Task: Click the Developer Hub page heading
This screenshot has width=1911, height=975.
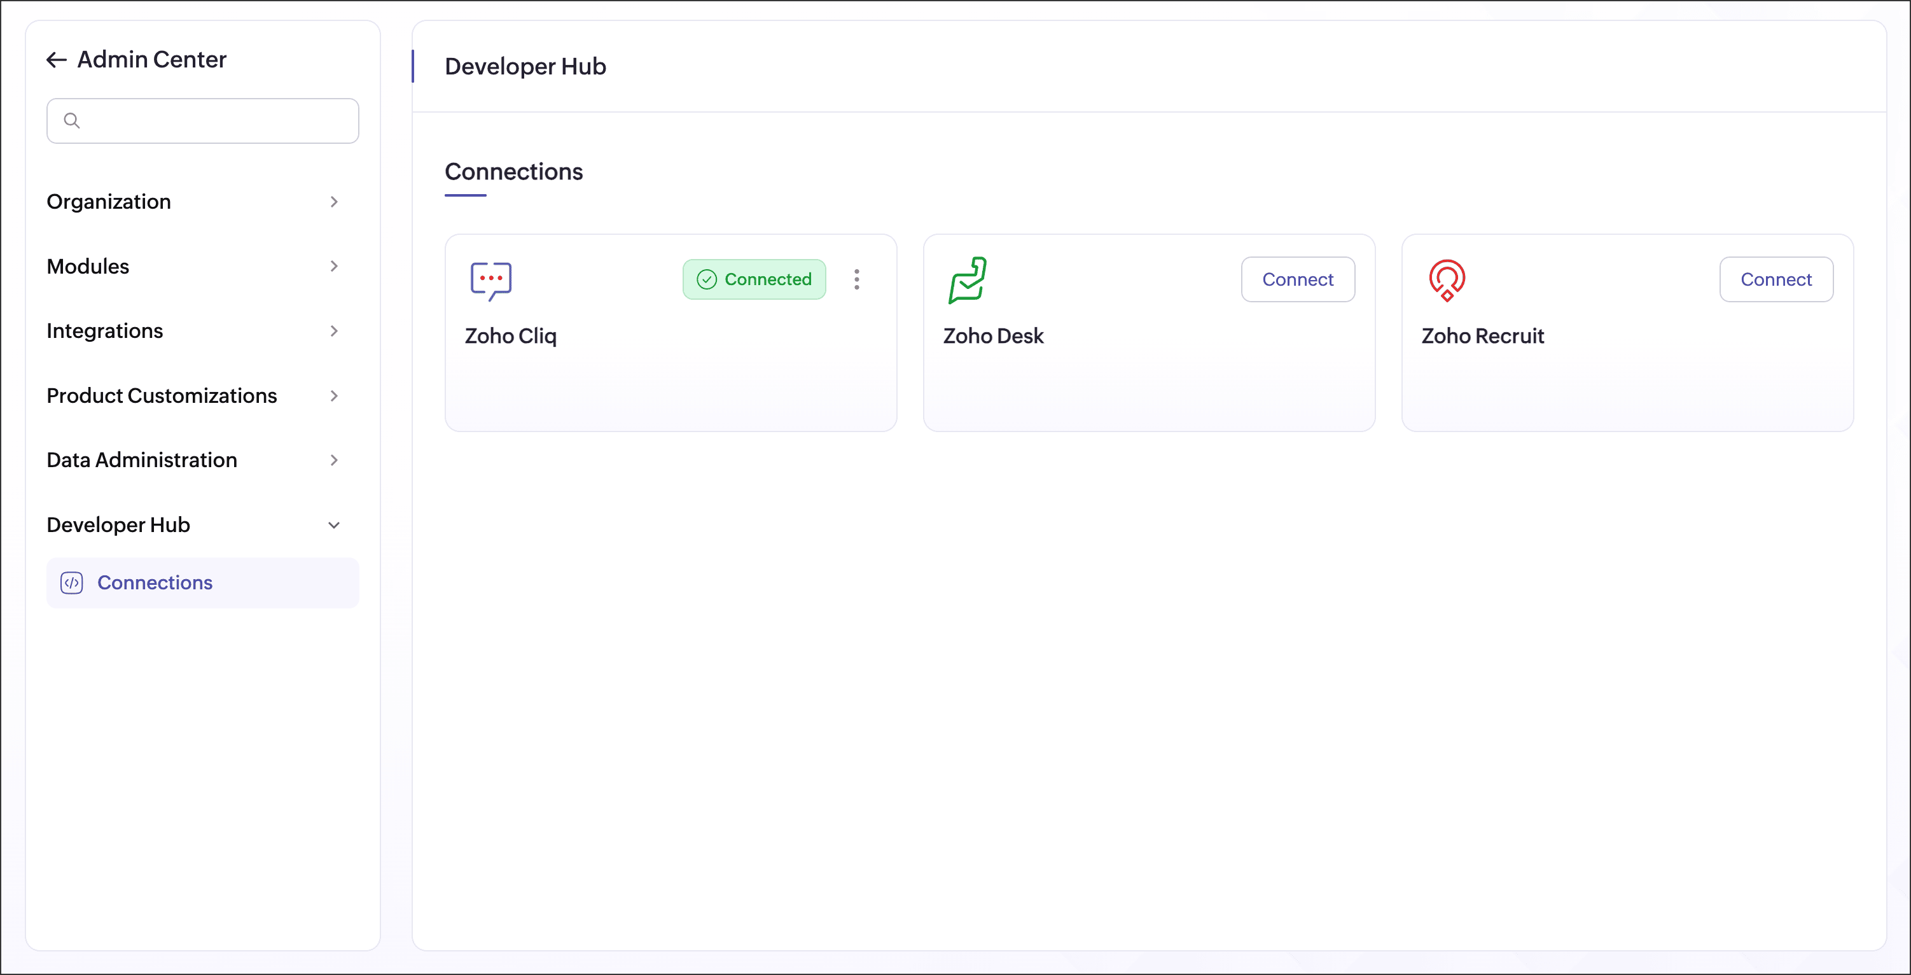Action: [525, 67]
